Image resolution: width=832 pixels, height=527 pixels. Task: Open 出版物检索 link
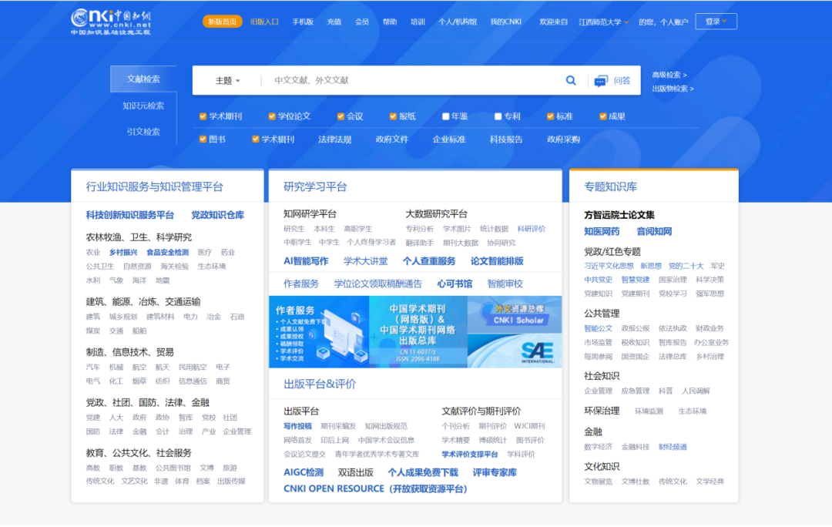point(673,89)
